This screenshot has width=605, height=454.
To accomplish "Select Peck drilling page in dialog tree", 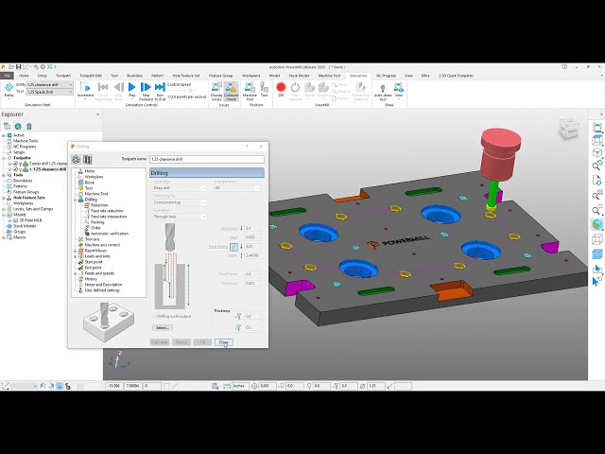I will click(97, 222).
